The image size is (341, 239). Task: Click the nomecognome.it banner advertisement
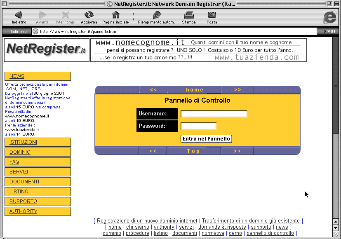point(198,50)
